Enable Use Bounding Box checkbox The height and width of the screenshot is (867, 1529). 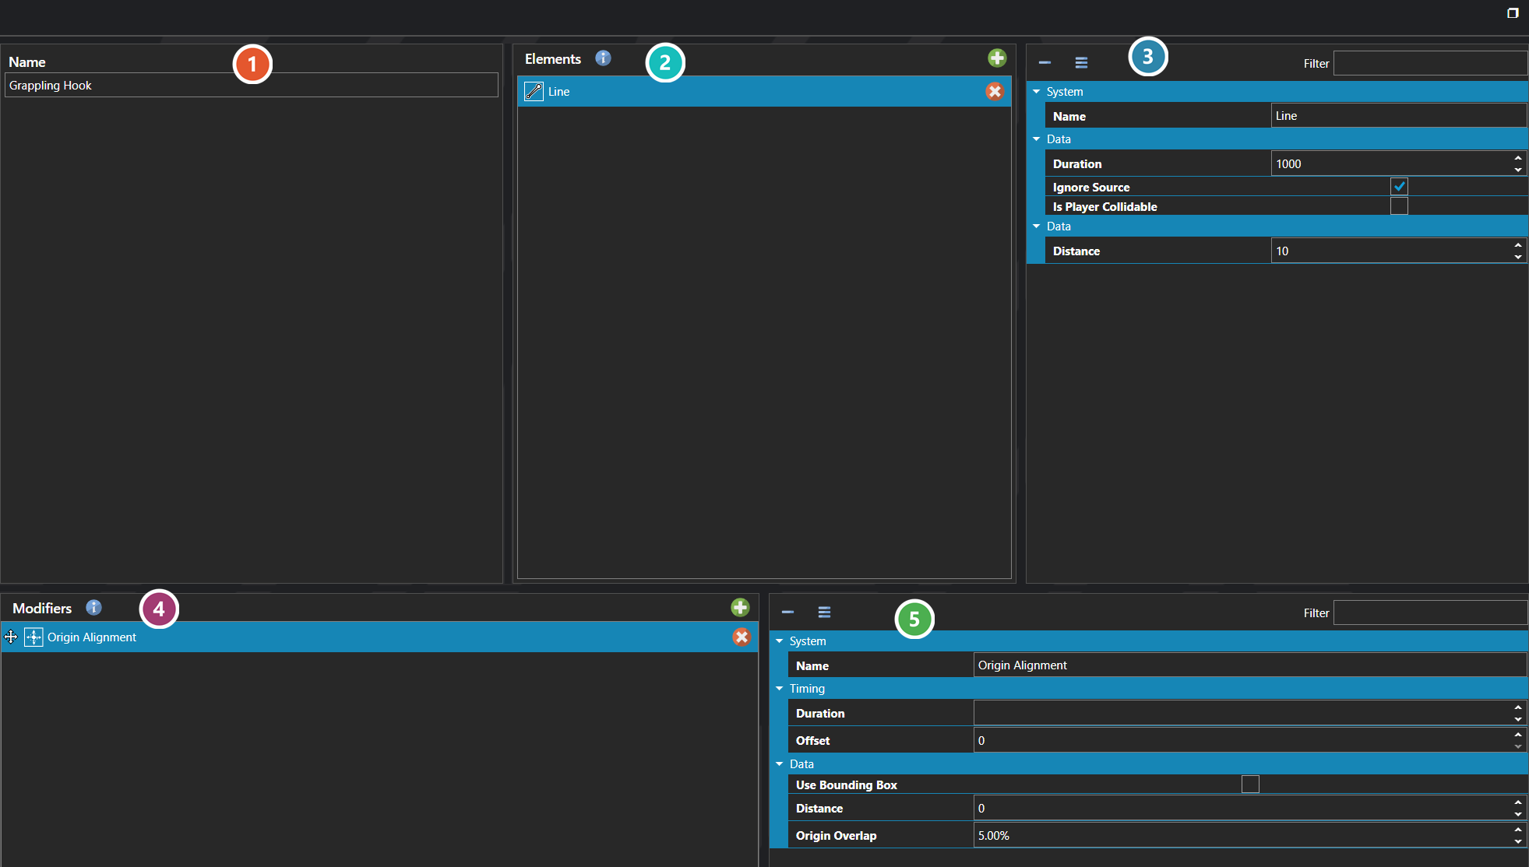pyautogui.click(x=1250, y=785)
